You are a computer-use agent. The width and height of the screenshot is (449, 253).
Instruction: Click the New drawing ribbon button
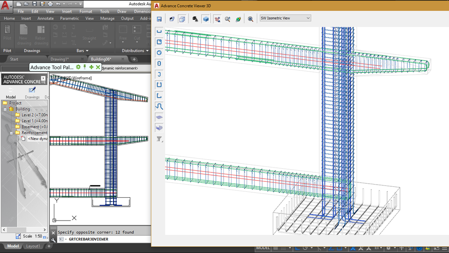coord(23,35)
